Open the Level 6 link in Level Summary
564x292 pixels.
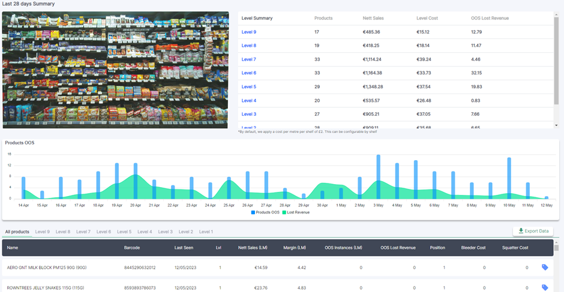pos(248,73)
